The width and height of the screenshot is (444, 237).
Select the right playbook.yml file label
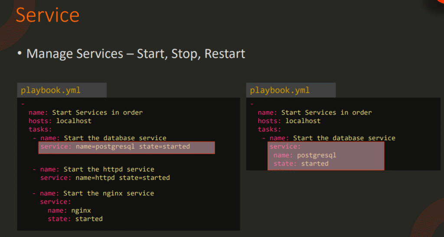point(280,91)
